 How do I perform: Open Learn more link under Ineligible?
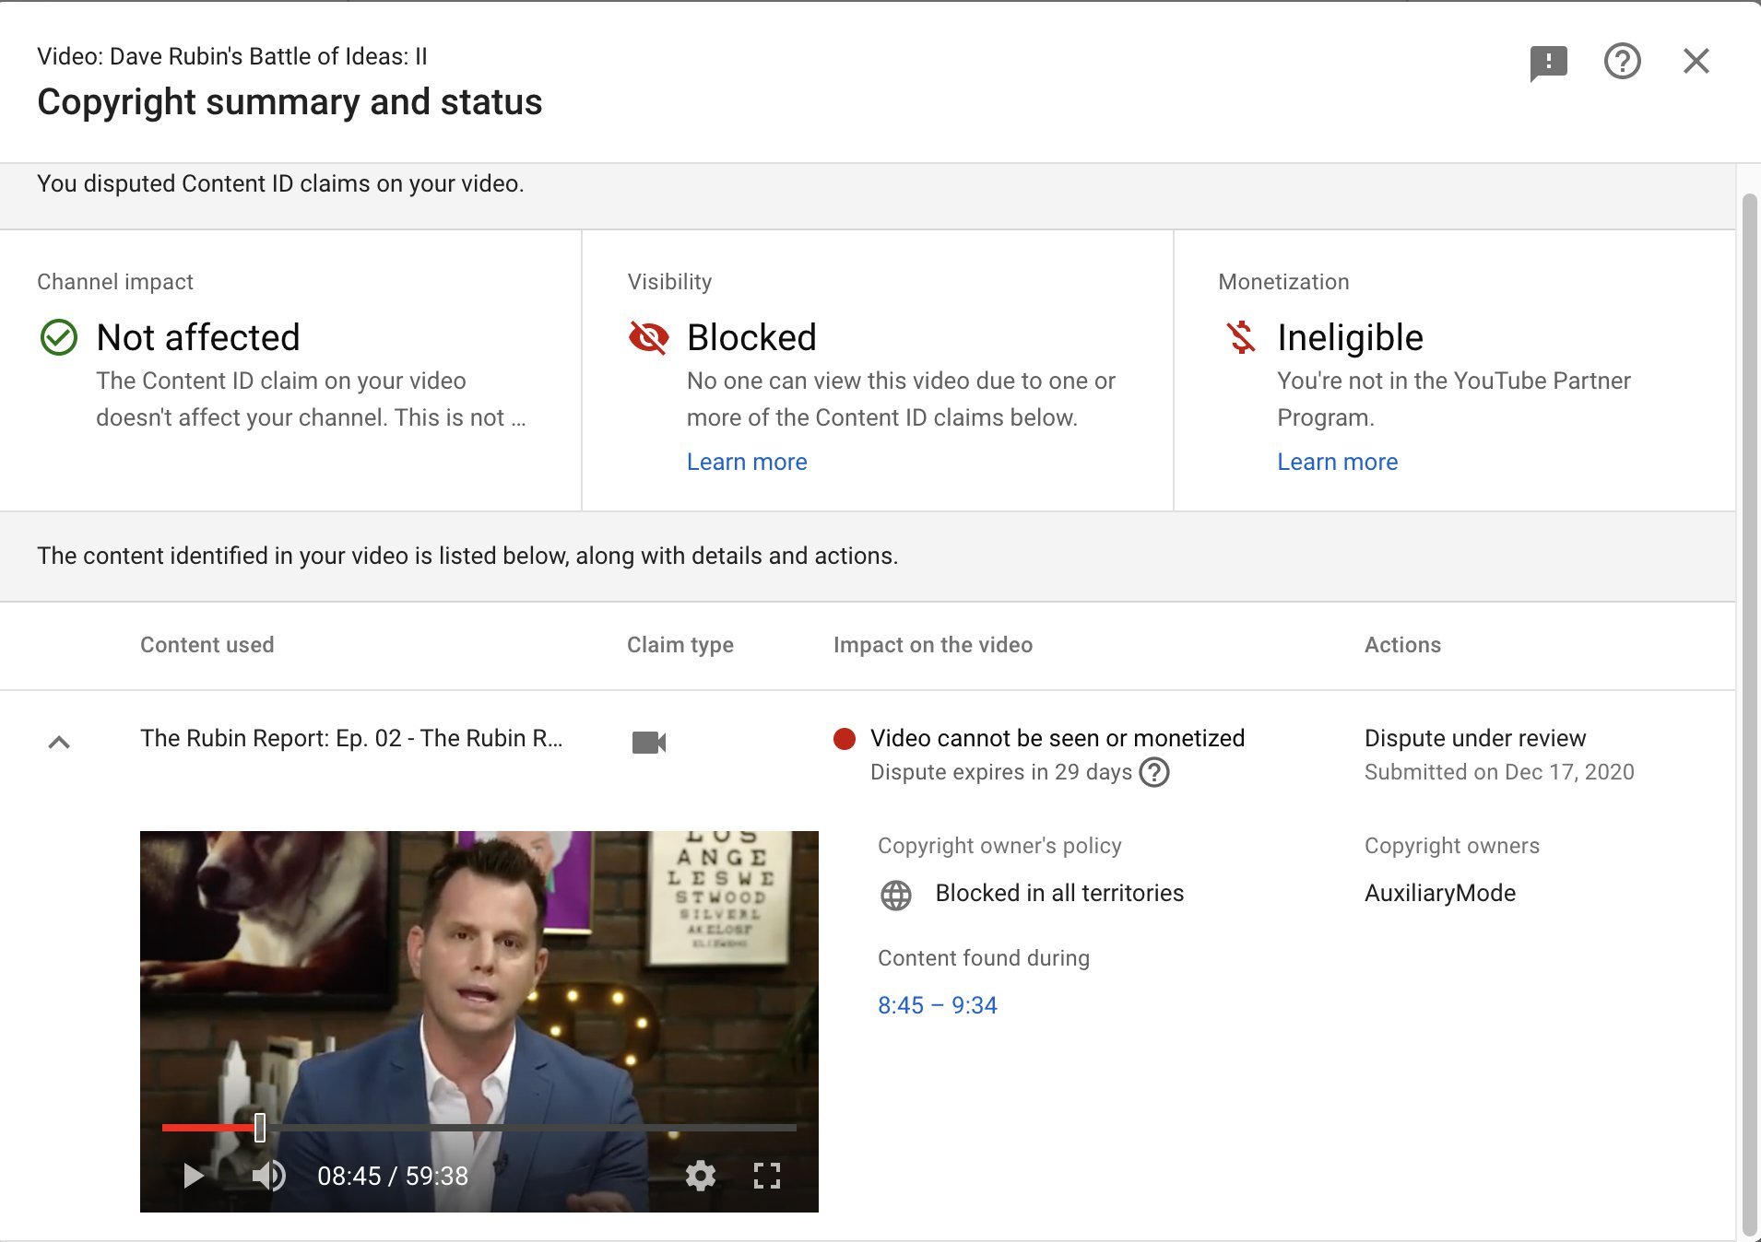[1337, 462]
